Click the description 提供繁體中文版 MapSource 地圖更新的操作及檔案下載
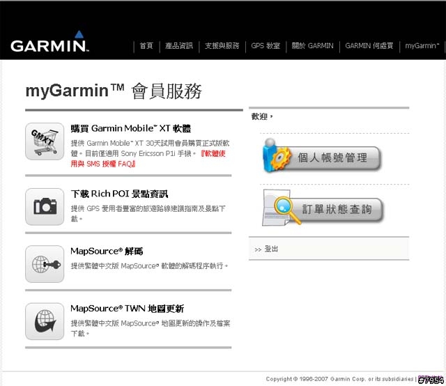 151,328
